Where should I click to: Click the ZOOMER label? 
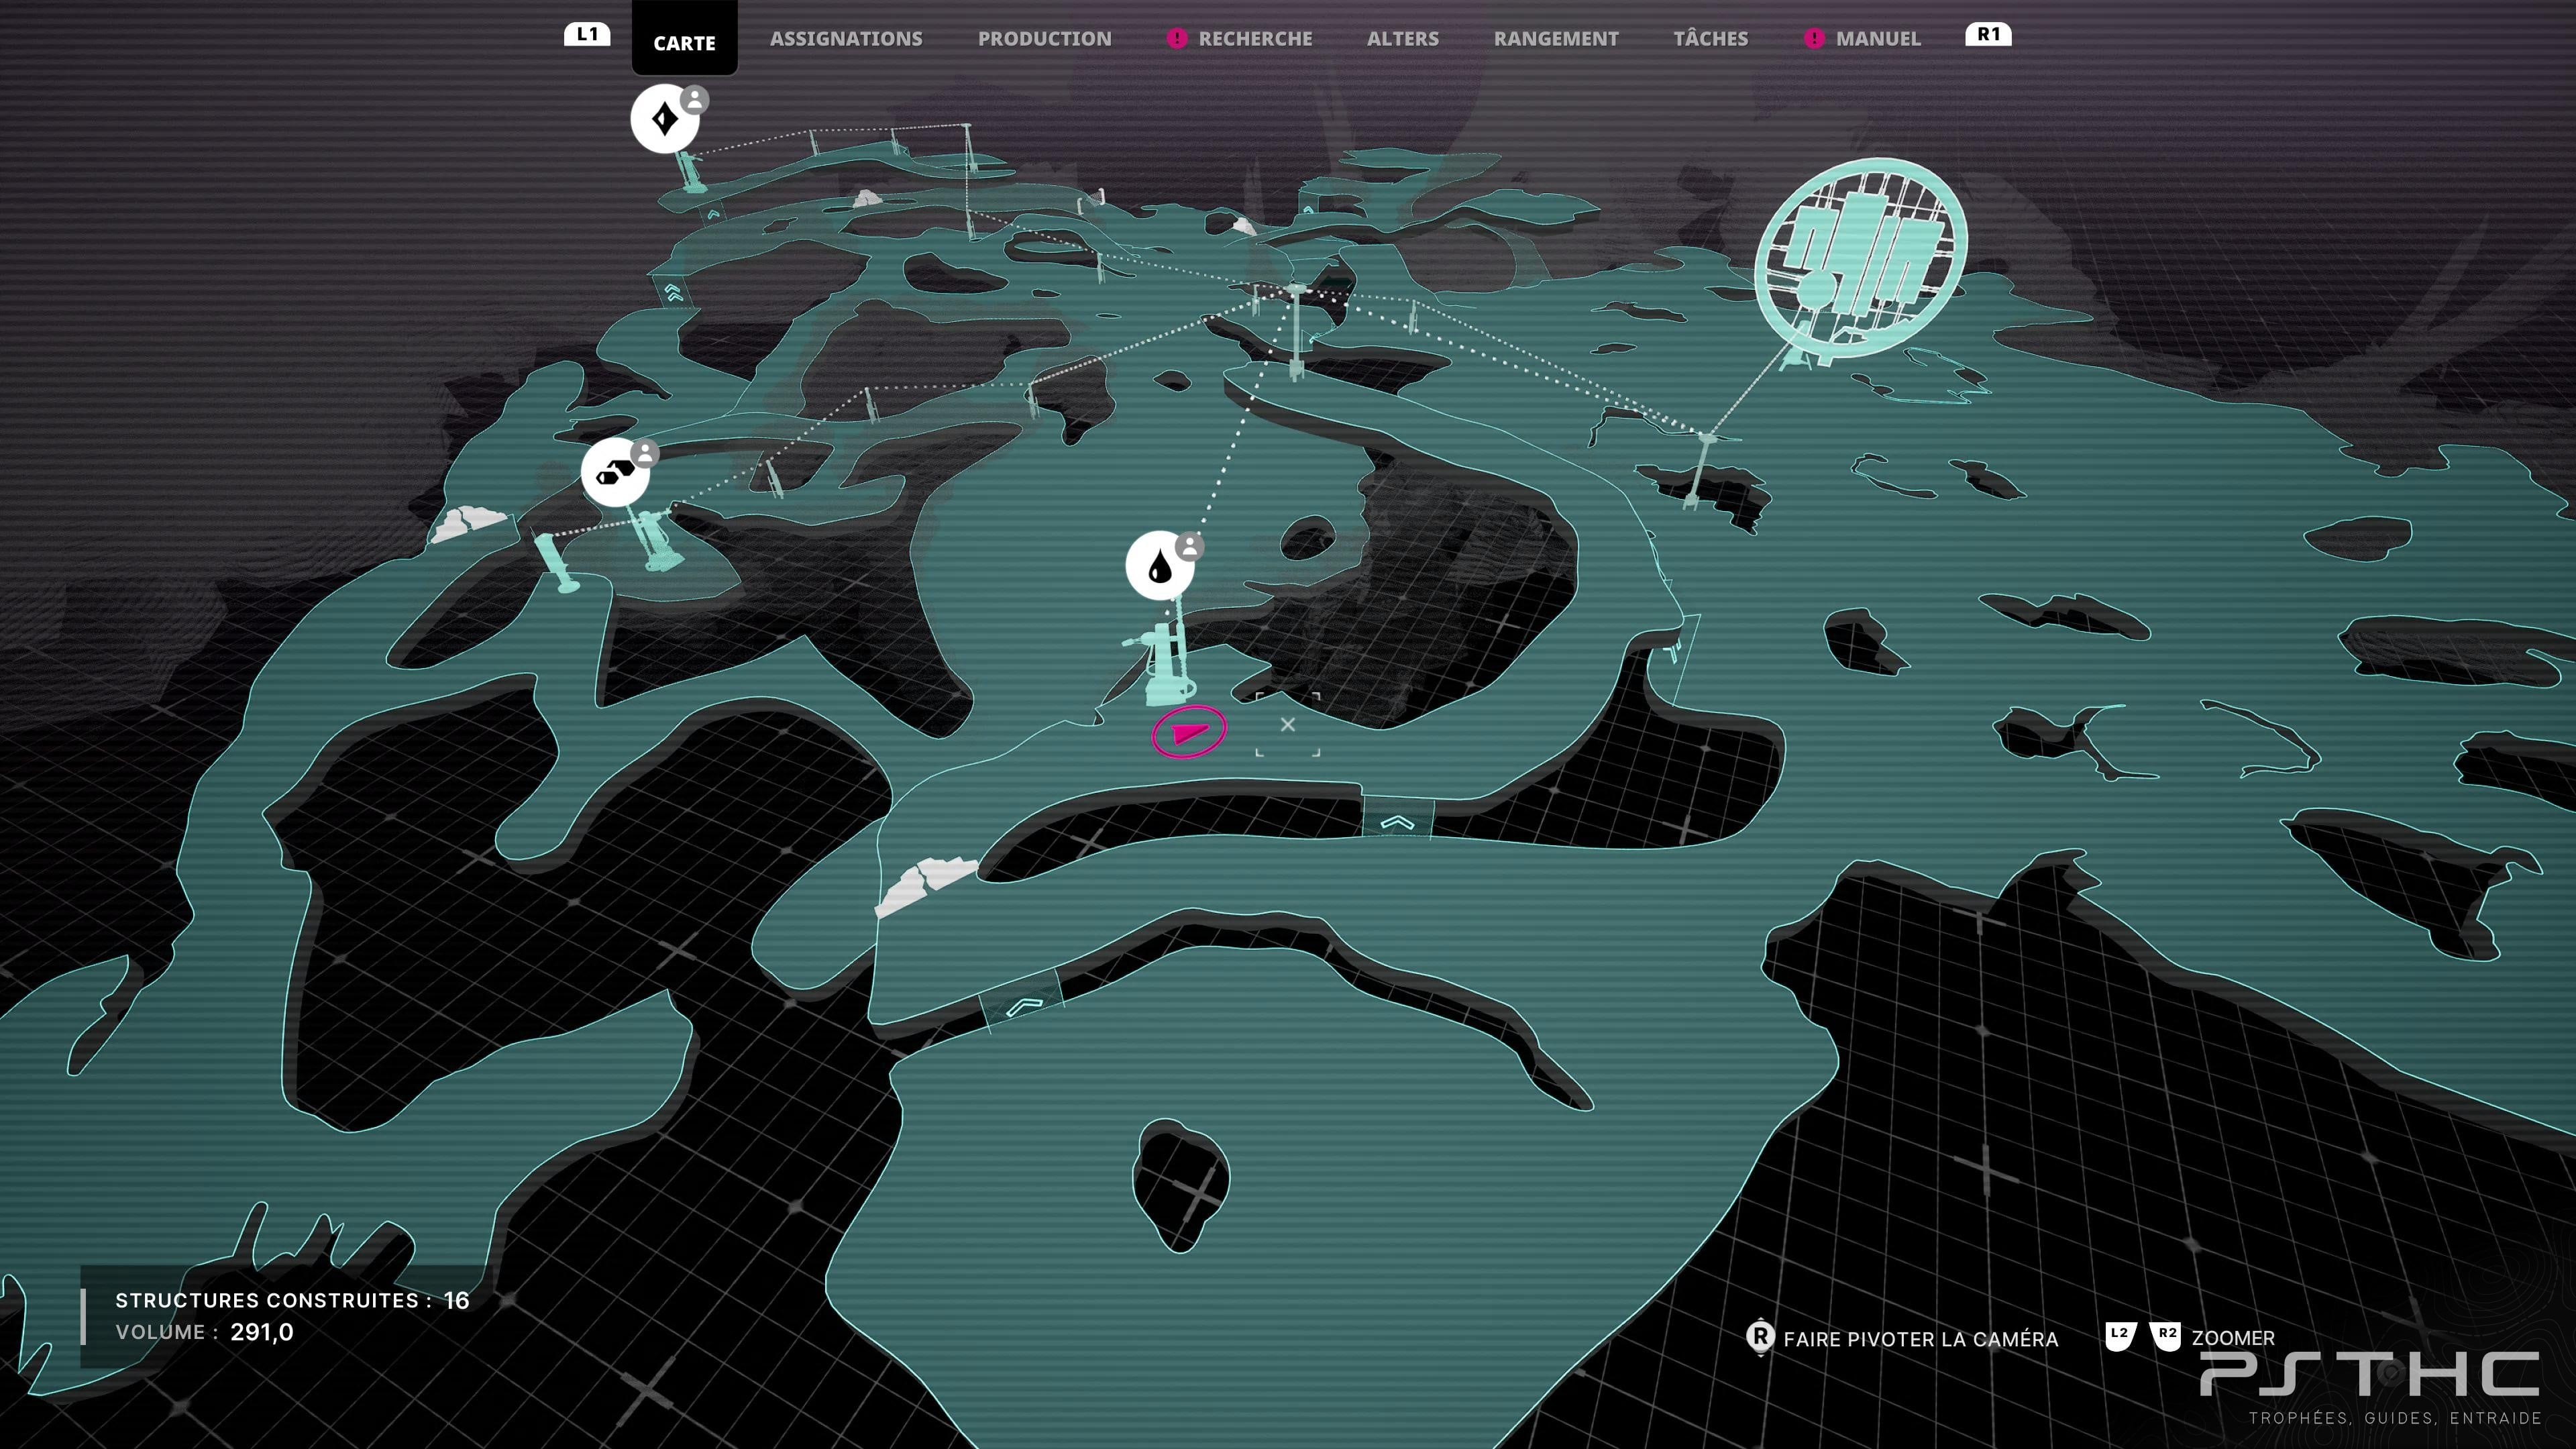[2232, 1338]
